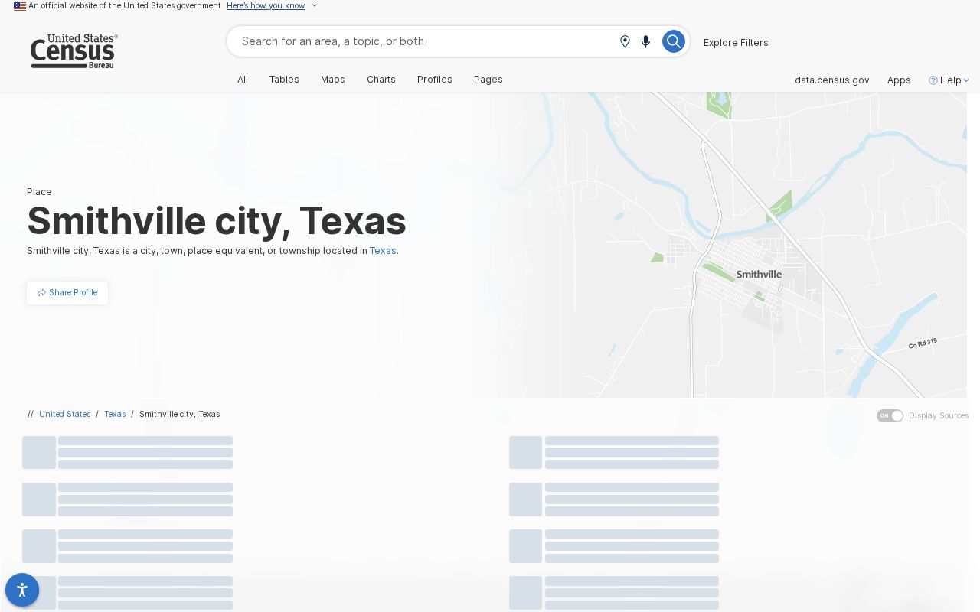Open the Tables tab
The image size is (980, 612).
click(x=284, y=80)
